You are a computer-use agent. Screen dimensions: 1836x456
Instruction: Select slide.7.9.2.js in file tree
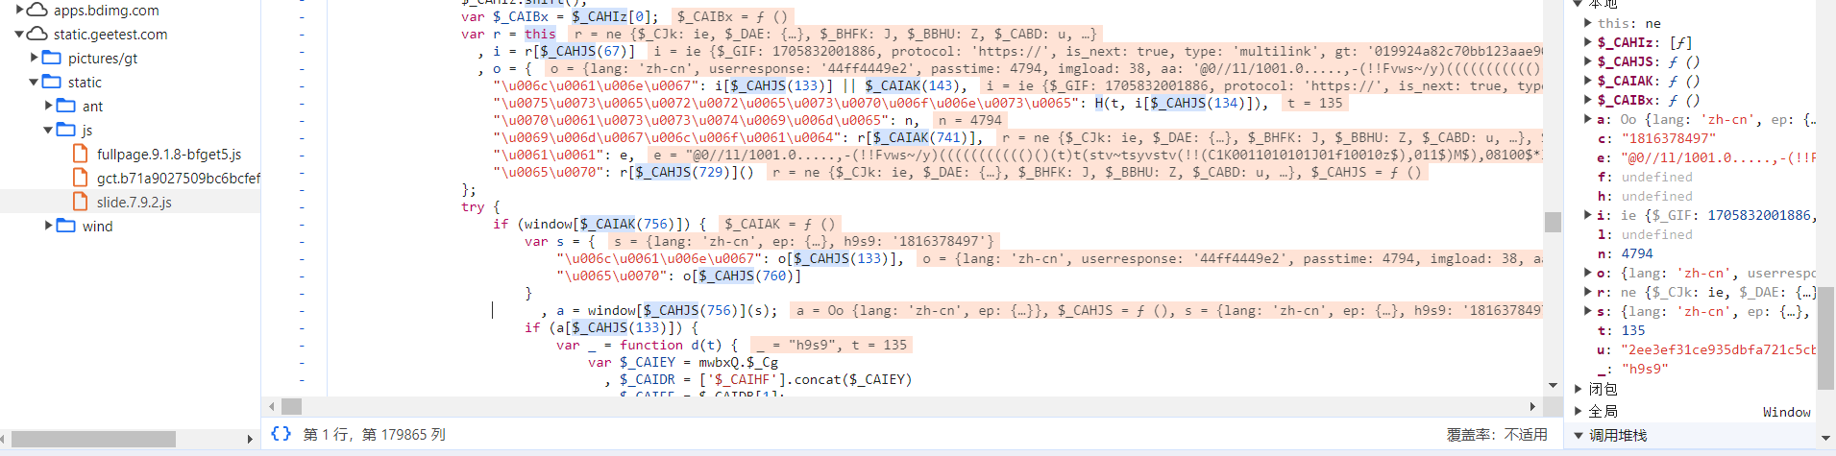(x=135, y=202)
